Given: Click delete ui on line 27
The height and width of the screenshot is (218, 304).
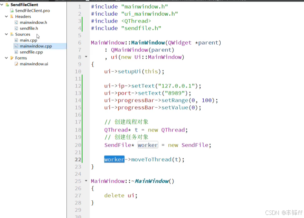Looking at the screenshot, I should [119, 195].
